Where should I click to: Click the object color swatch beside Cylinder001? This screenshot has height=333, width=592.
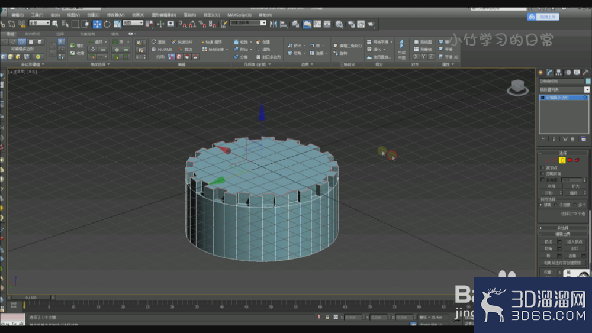(x=588, y=81)
